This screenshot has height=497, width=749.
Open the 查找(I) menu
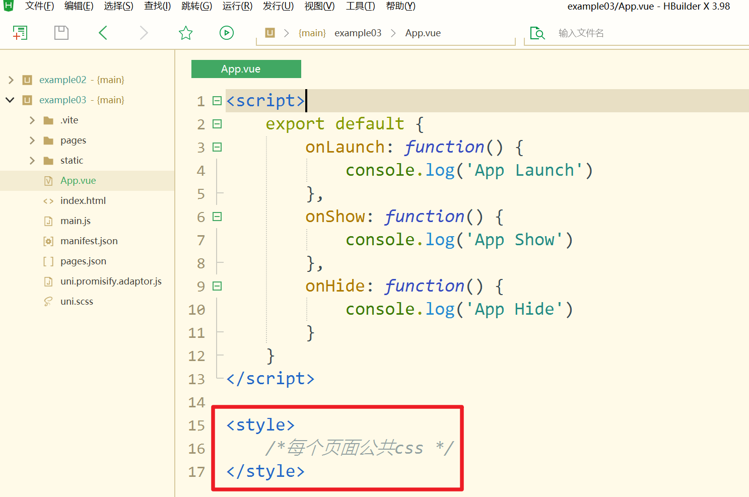point(158,6)
